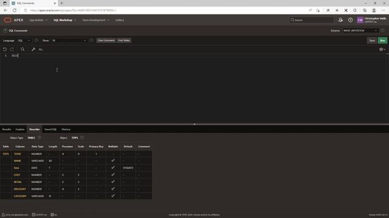This screenshot has width=389, height=218.
Task: Click the language globe in the footer
Action: click(54, 214)
